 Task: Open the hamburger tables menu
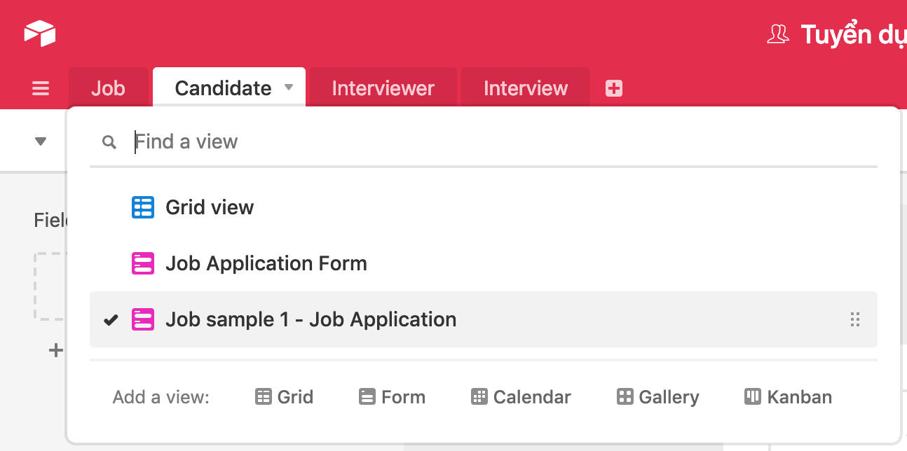[41, 88]
